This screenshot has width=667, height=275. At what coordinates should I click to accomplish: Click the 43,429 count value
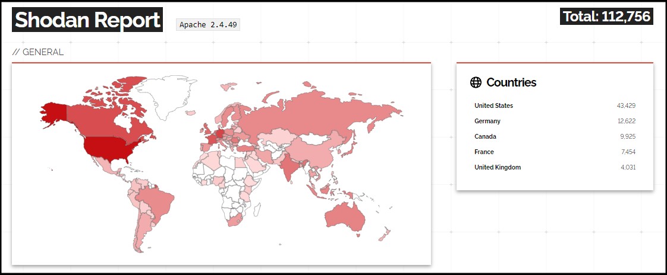coord(626,105)
